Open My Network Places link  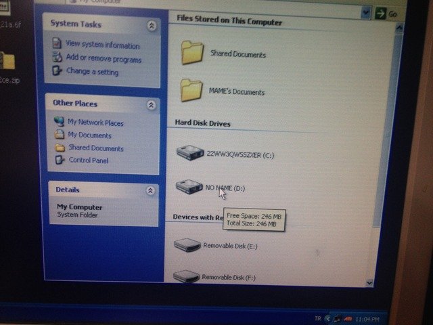pos(95,123)
